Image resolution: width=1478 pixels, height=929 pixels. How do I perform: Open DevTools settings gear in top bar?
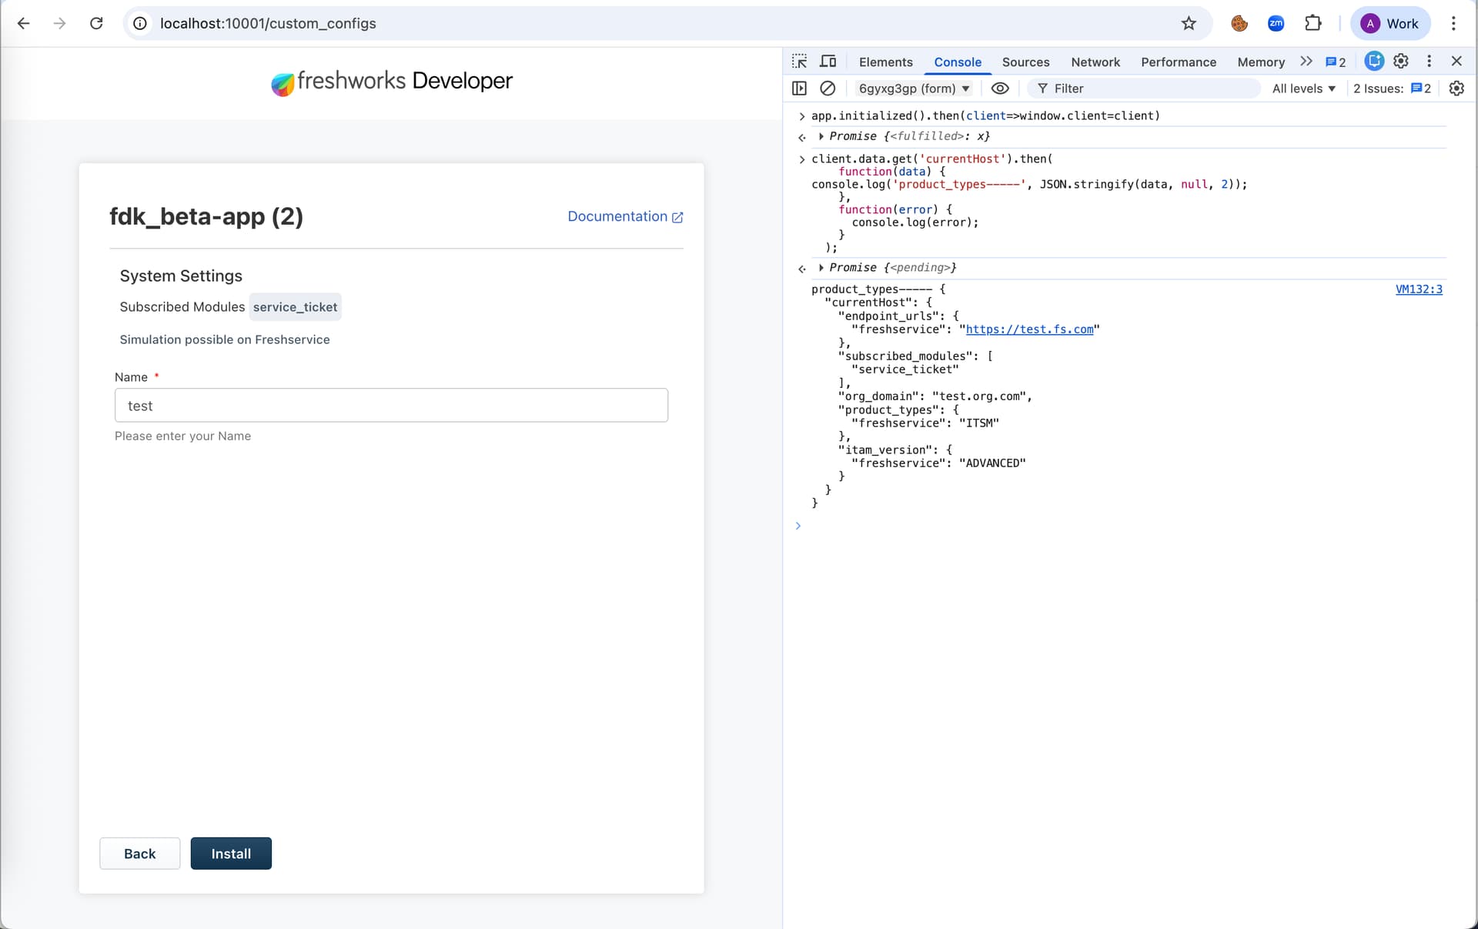[1401, 62]
